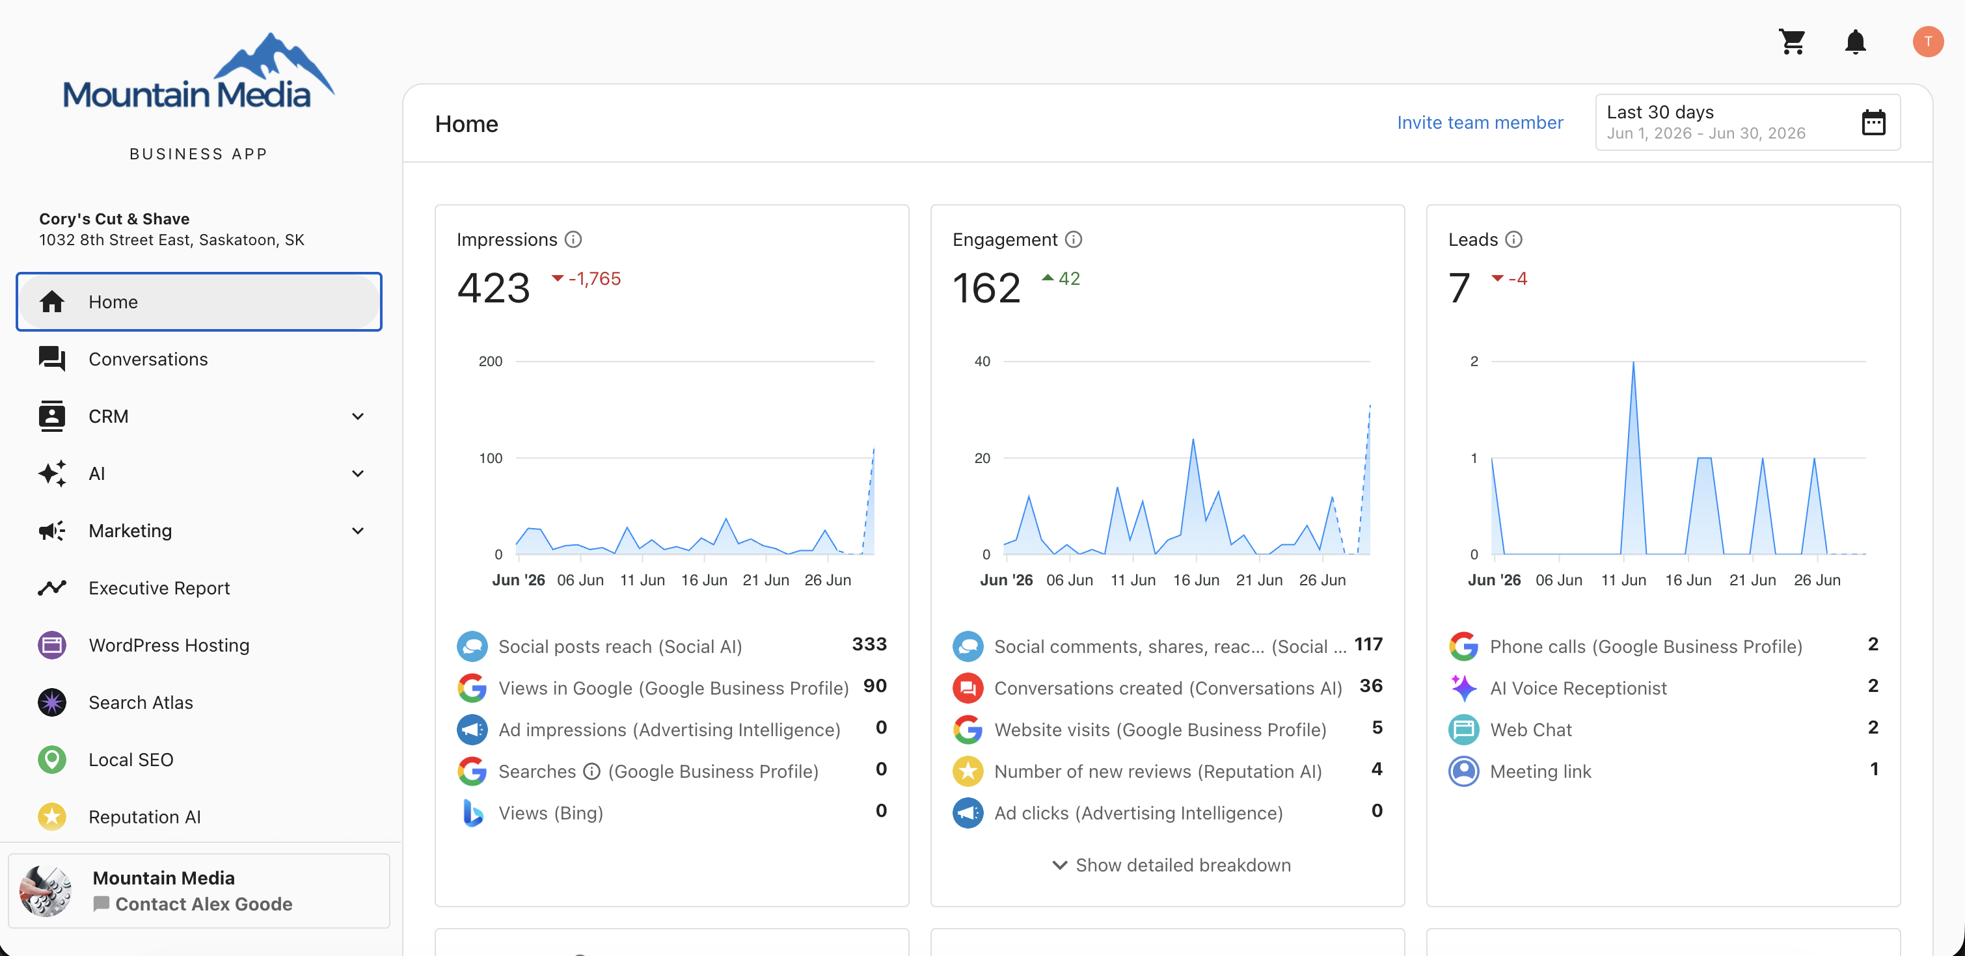
Task: Open Reputation AI in sidebar
Action: click(199, 816)
